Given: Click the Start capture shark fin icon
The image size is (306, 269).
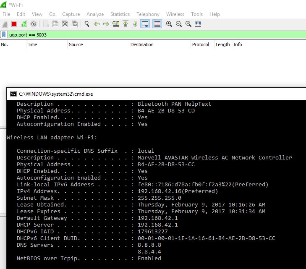Looking at the screenshot, I should [x=5, y=24].
